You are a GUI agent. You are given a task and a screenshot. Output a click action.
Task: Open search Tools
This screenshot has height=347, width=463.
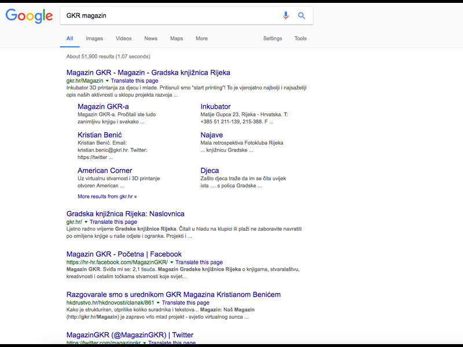tap(300, 38)
